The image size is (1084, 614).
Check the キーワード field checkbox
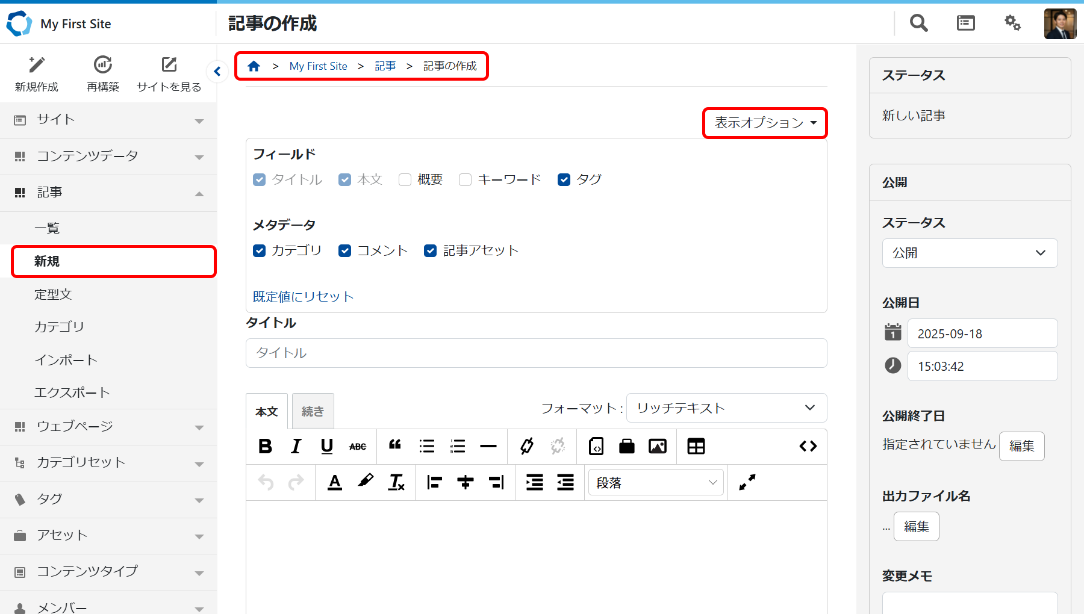click(x=465, y=180)
